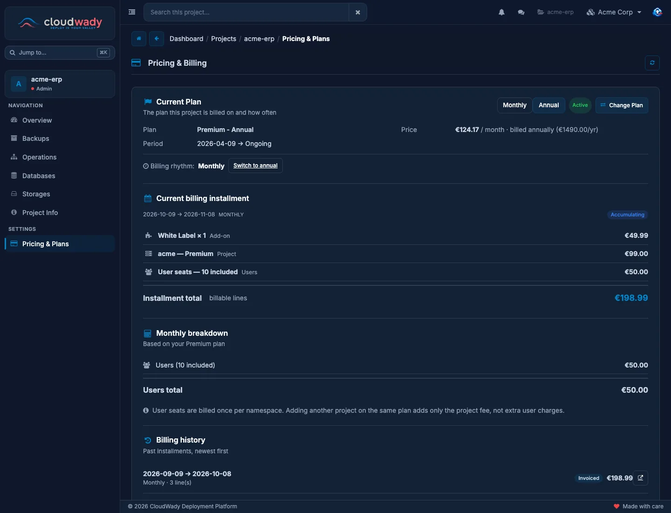Screen dimensions: 671x513
Task: Go to Operations in sidebar
Action: point(60,157)
